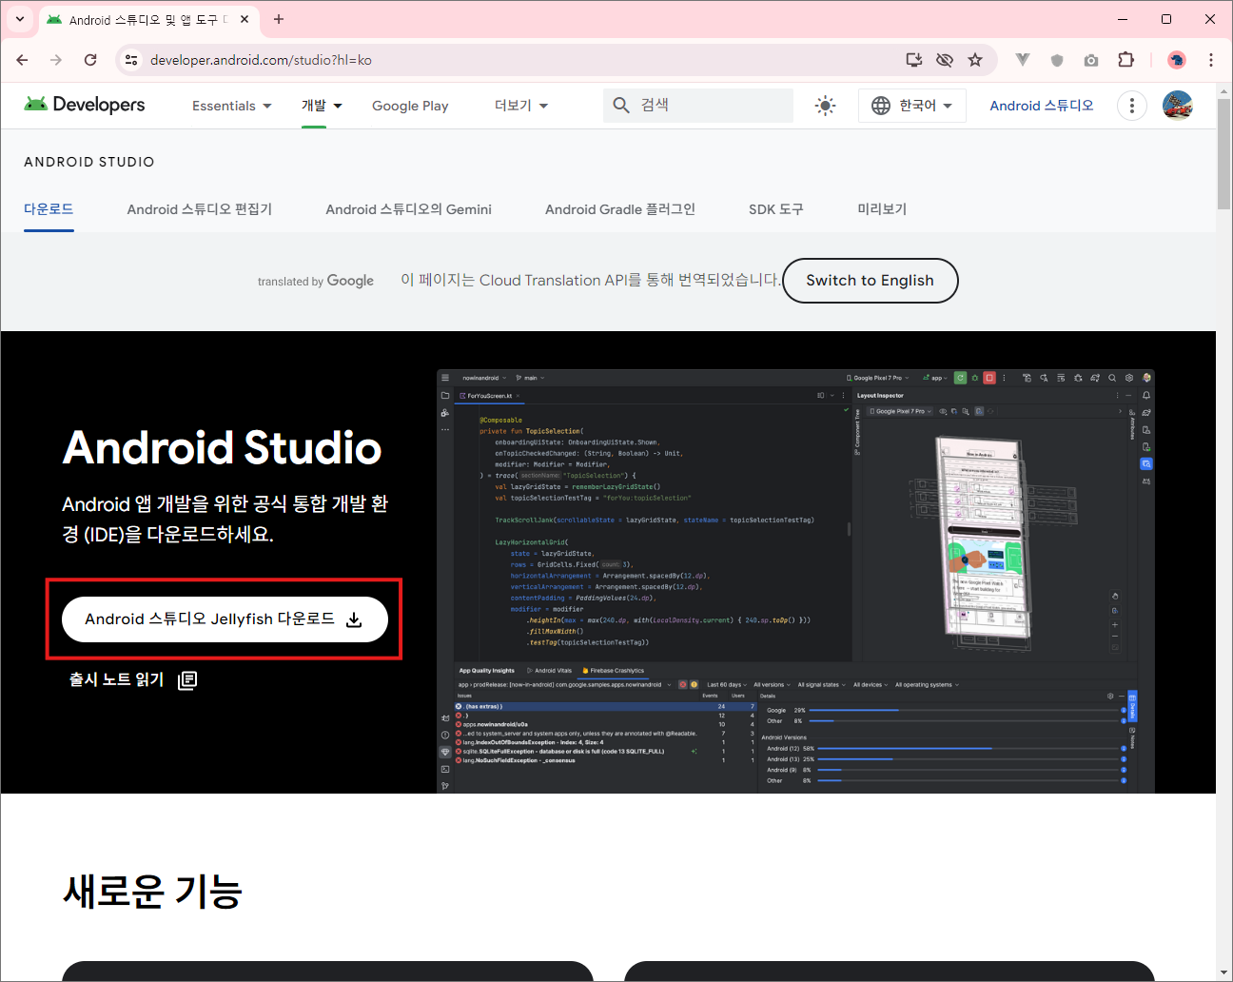Viewport: 1233px width, 982px height.
Task: Open site three-dot more options button
Action: click(1132, 106)
